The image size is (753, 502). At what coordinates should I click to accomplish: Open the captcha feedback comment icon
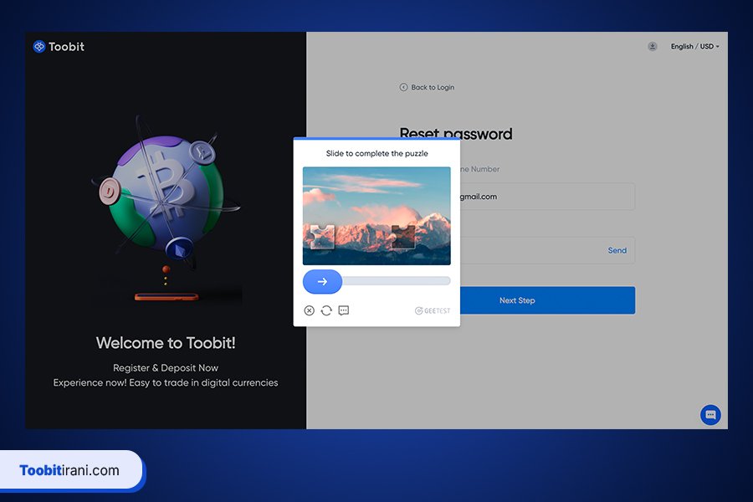pos(344,310)
